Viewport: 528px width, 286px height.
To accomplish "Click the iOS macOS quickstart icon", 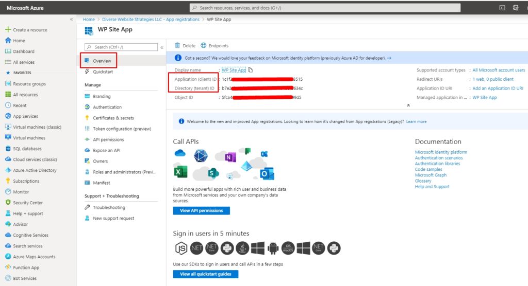I will 288,248.
